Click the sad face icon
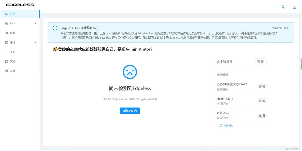The image size is (302, 151). (130, 72)
